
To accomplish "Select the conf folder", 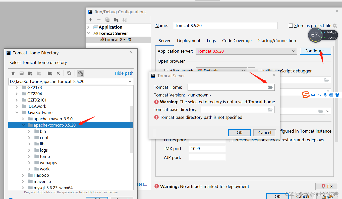I will click(x=44, y=138).
